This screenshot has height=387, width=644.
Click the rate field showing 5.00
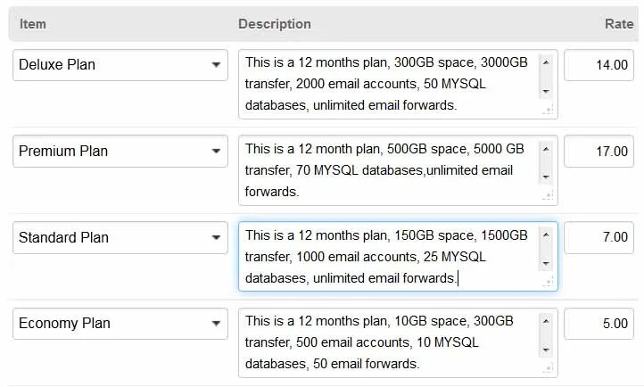point(599,324)
